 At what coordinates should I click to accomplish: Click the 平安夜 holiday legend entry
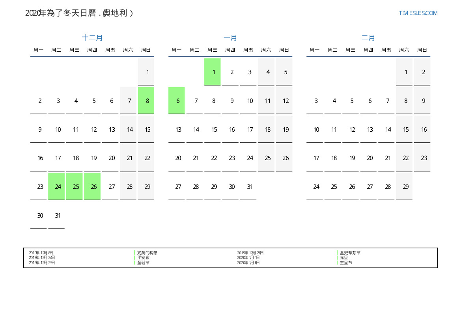coord(143,257)
